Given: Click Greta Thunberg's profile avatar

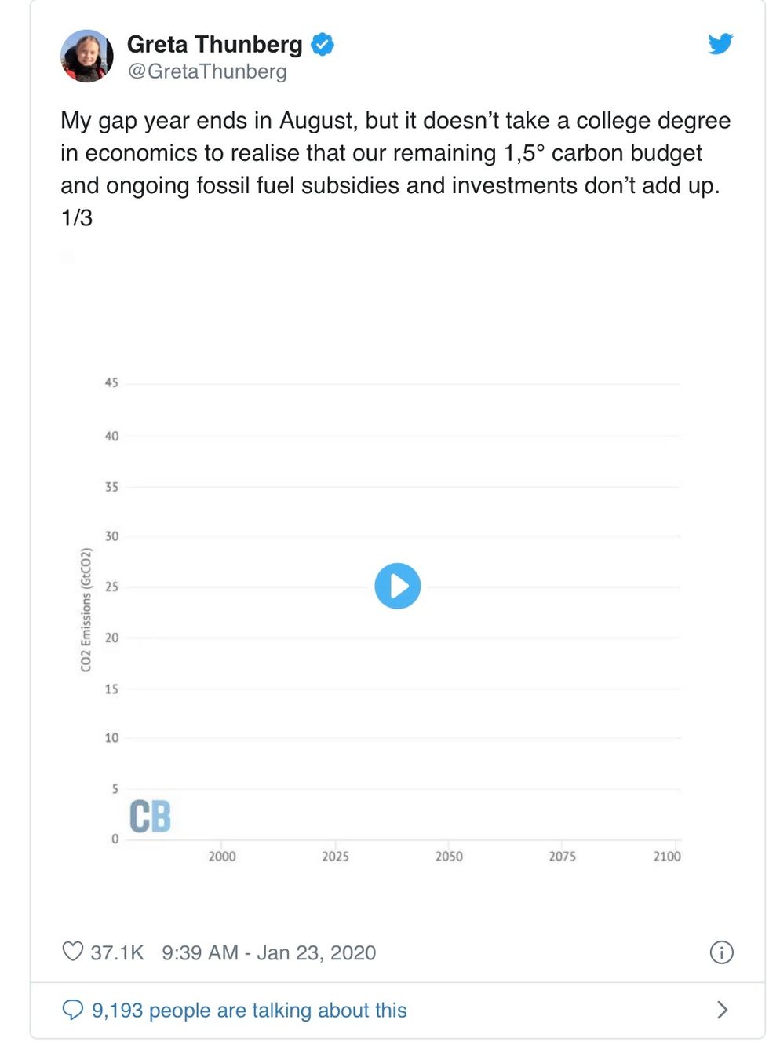Looking at the screenshot, I should (x=87, y=57).
